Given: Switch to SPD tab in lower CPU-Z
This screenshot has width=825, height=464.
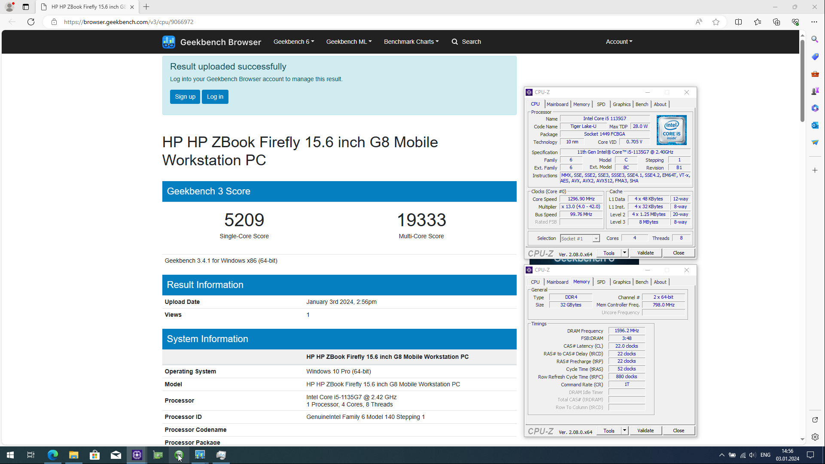Looking at the screenshot, I should 601,282.
